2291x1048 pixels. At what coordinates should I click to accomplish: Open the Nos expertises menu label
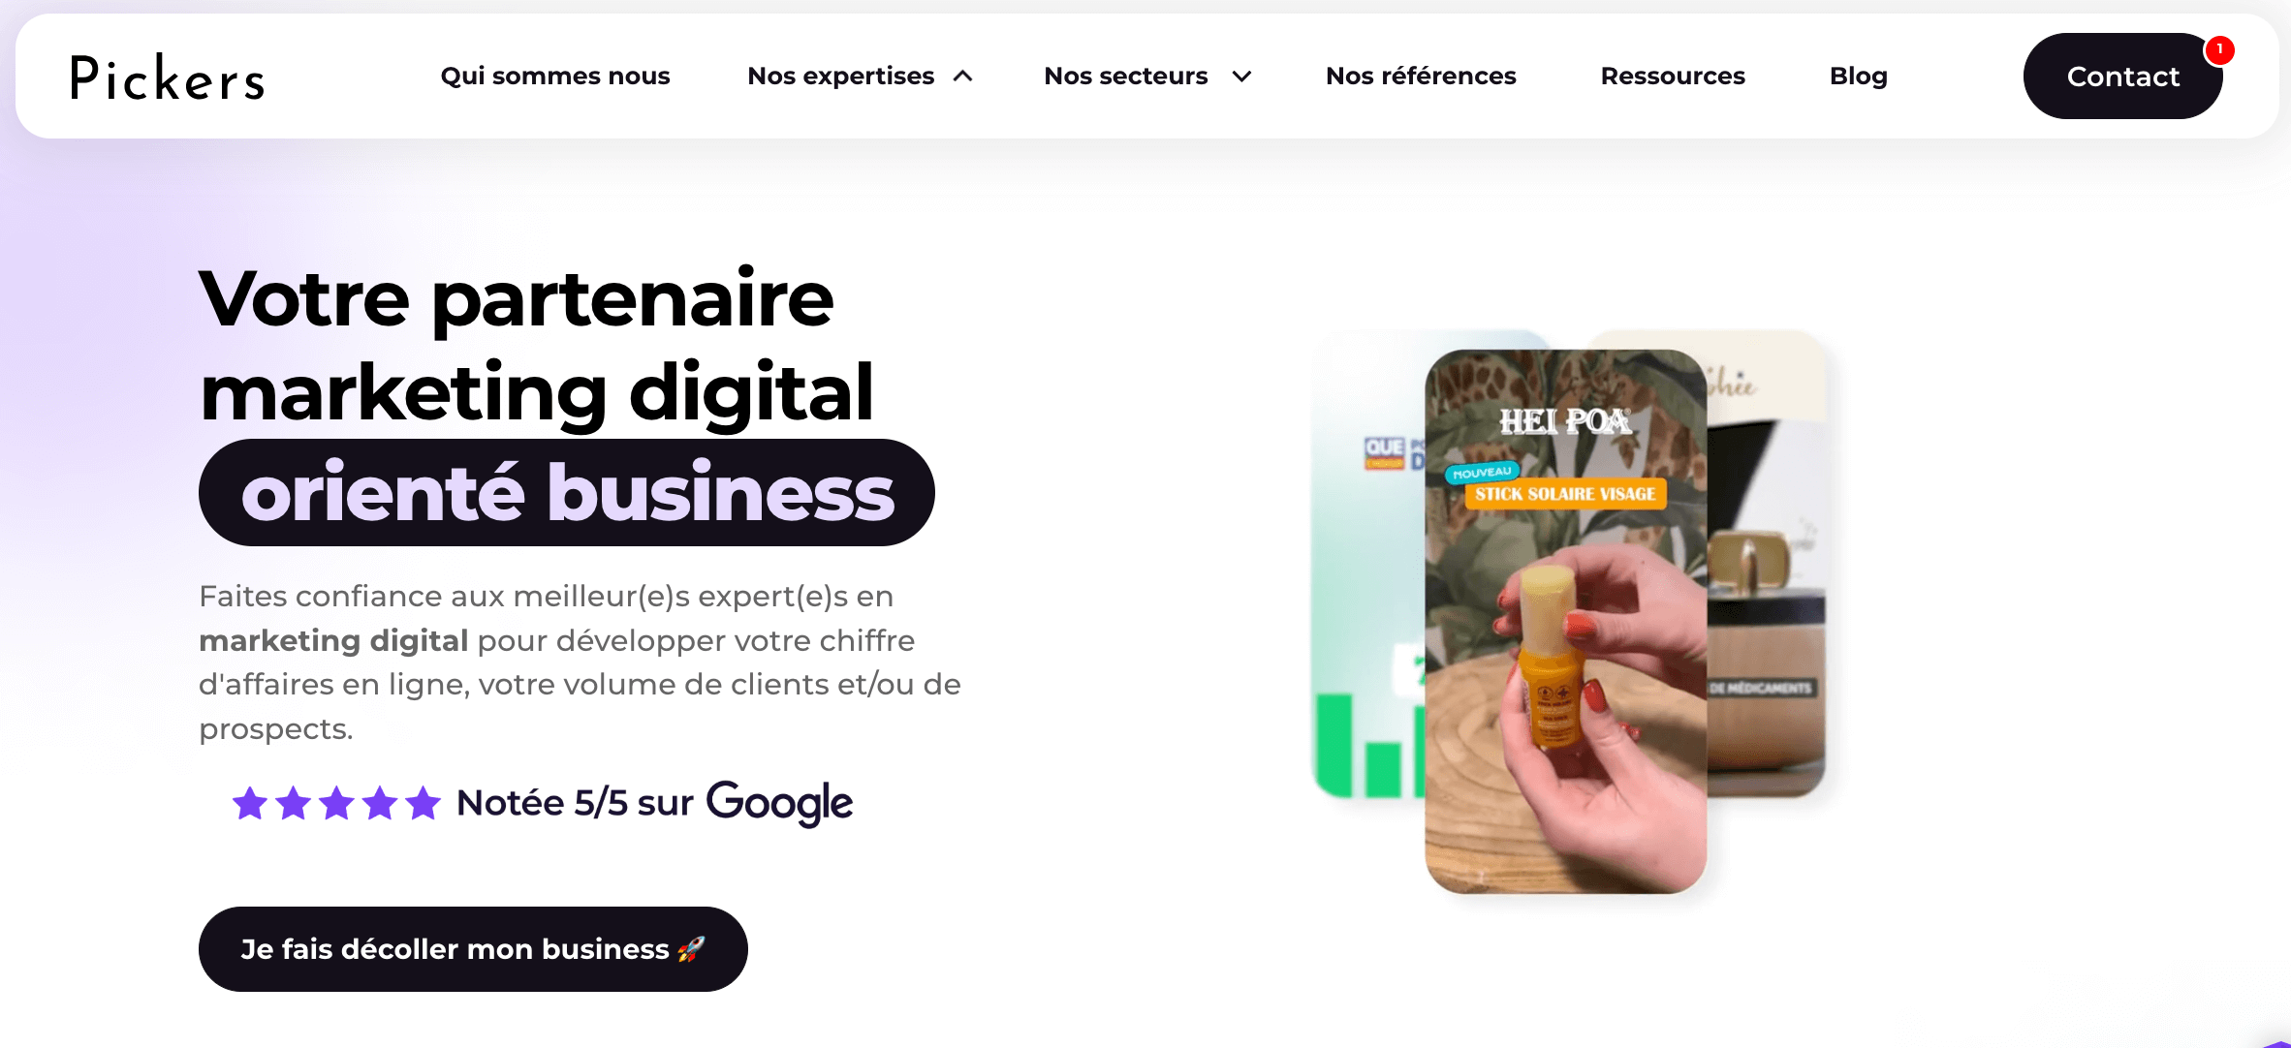pos(840,76)
